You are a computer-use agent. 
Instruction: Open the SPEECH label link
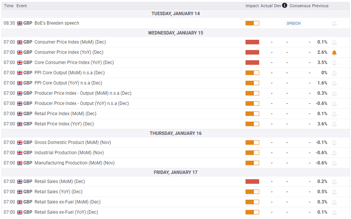point(293,23)
